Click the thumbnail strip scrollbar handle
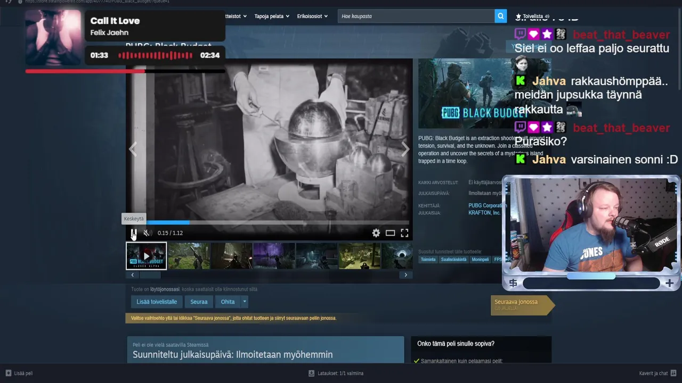The width and height of the screenshot is (682, 383). pos(150,275)
